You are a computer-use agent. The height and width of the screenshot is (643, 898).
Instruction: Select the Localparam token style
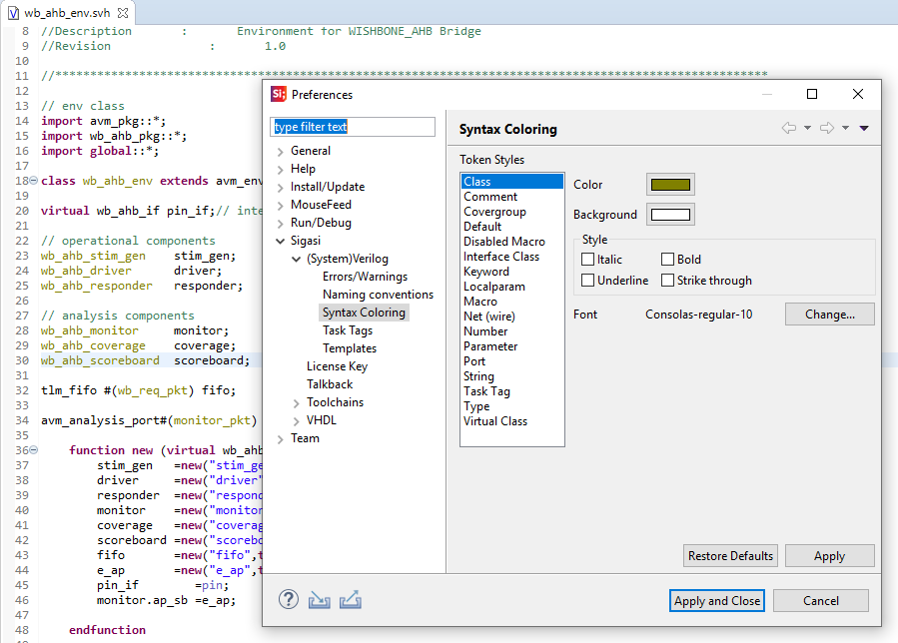pos(512,287)
